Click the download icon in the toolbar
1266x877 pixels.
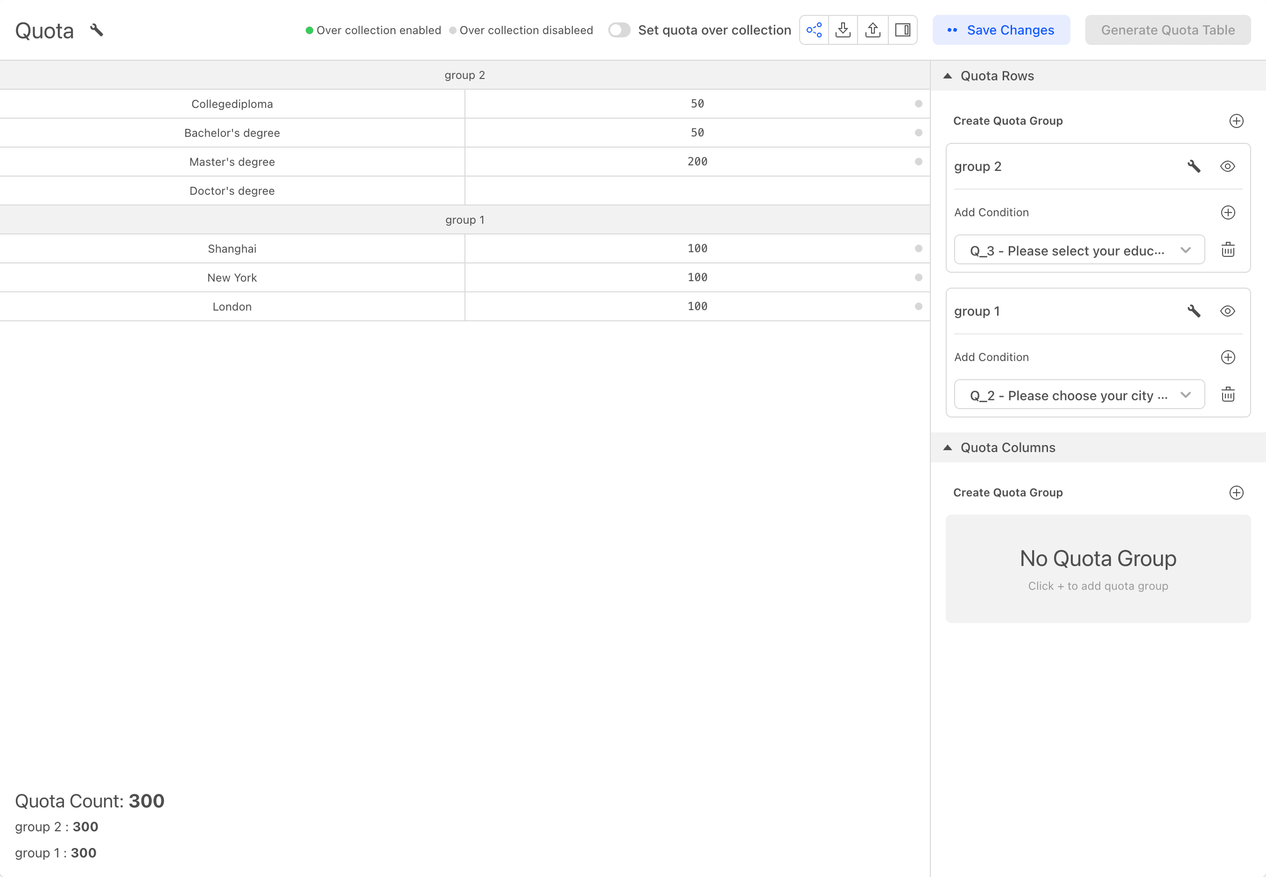843,30
